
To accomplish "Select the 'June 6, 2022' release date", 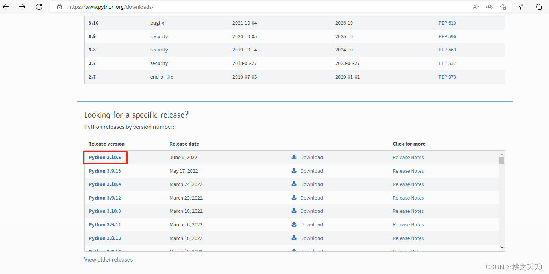I will tap(183, 157).
